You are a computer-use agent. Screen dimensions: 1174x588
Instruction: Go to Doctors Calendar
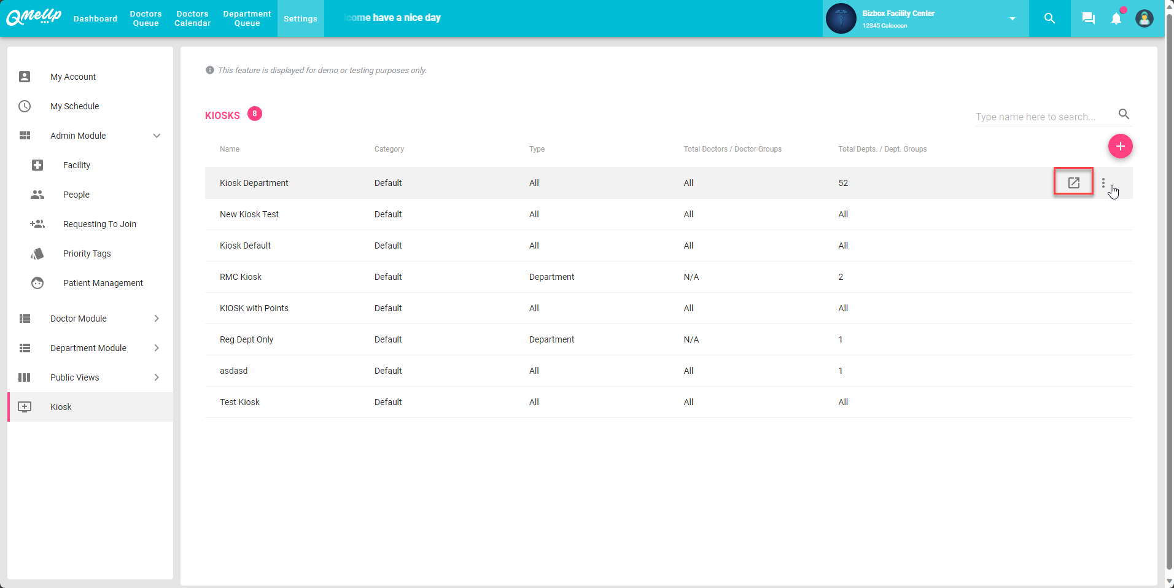coord(192,18)
